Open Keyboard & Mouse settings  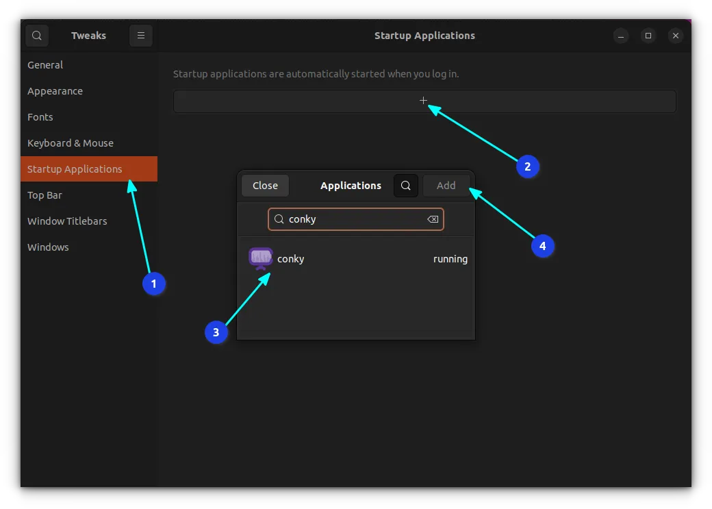click(70, 142)
